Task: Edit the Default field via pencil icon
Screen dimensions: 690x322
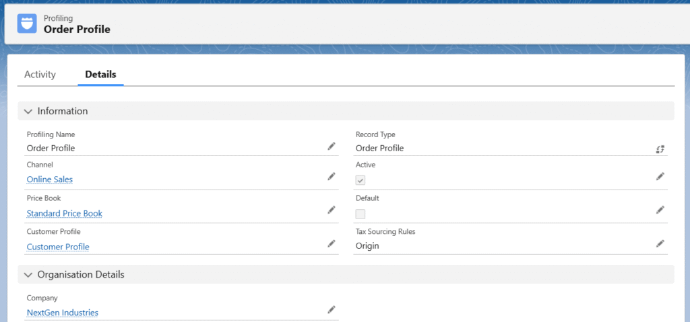Action: point(660,210)
